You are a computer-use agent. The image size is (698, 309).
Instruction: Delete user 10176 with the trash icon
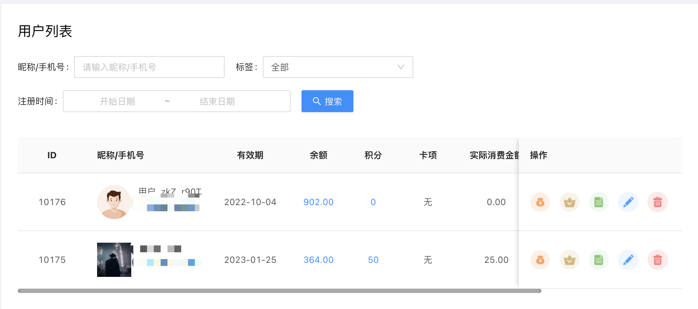[x=658, y=202]
